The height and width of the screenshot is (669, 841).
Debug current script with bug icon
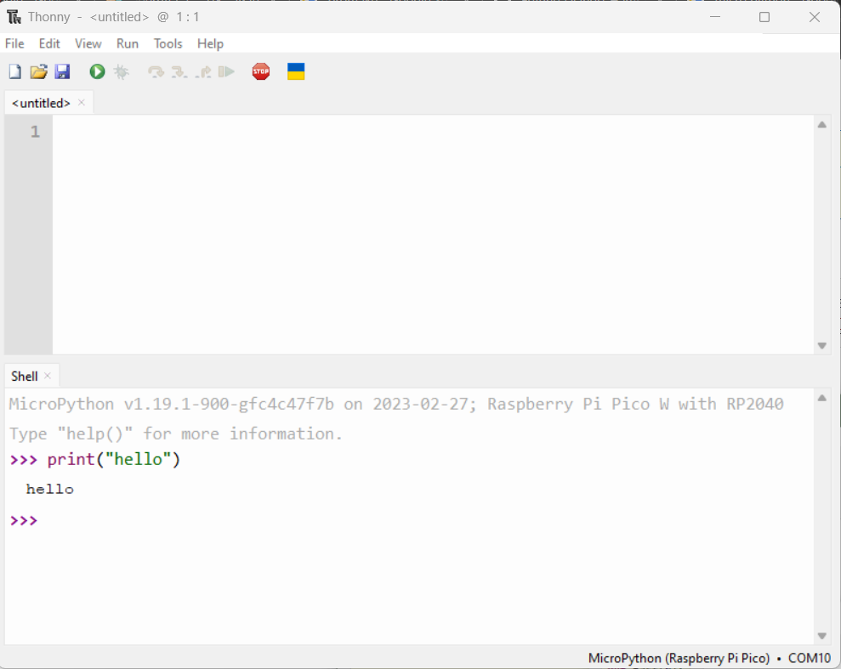[x=122, y=71]
